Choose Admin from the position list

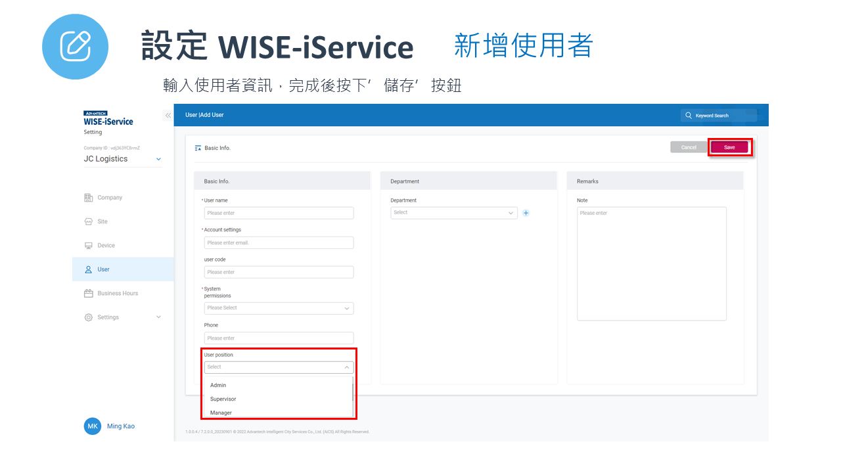pos(218,386)
